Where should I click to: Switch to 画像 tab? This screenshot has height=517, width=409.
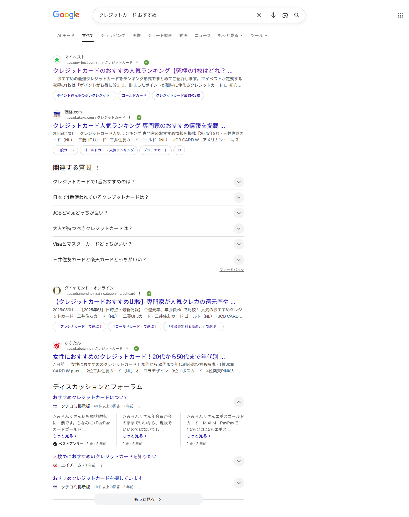click(136, 36)
